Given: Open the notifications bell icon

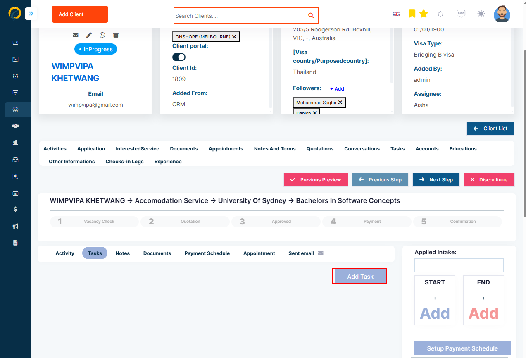Looking at the screenshot, I should [x=440, y=14].
